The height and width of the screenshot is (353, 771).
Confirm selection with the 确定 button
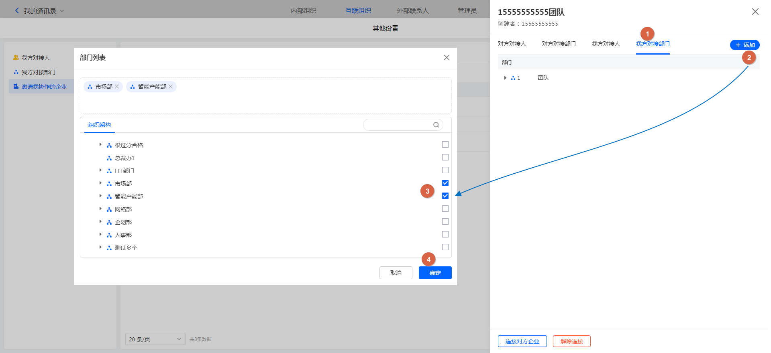(435, 273)
